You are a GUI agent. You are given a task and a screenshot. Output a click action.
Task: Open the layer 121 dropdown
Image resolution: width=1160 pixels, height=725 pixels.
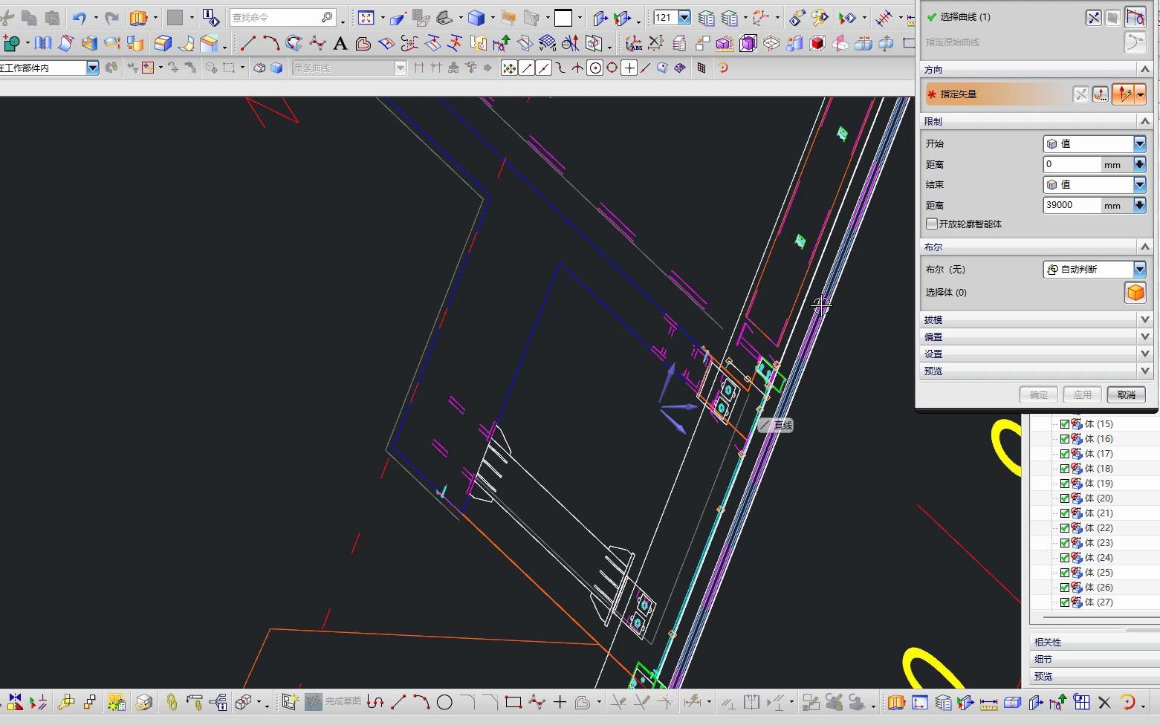click(684, 18)
